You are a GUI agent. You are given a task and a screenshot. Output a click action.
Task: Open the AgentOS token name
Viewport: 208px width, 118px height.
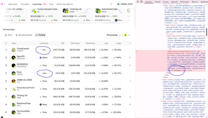(x=21, y=57)
